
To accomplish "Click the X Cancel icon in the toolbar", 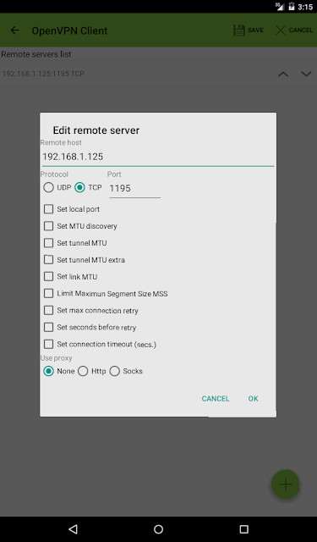I will 280,30.
